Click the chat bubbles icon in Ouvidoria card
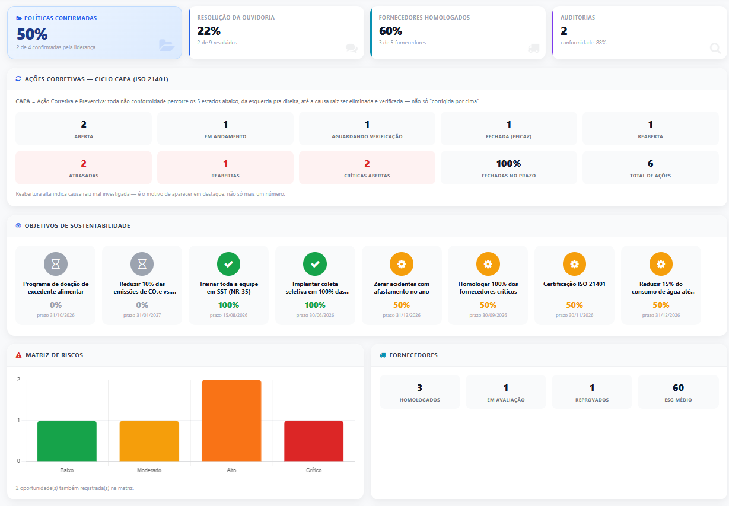The width and height of the screenshot is (729, 506). click(x=352, y=49)
